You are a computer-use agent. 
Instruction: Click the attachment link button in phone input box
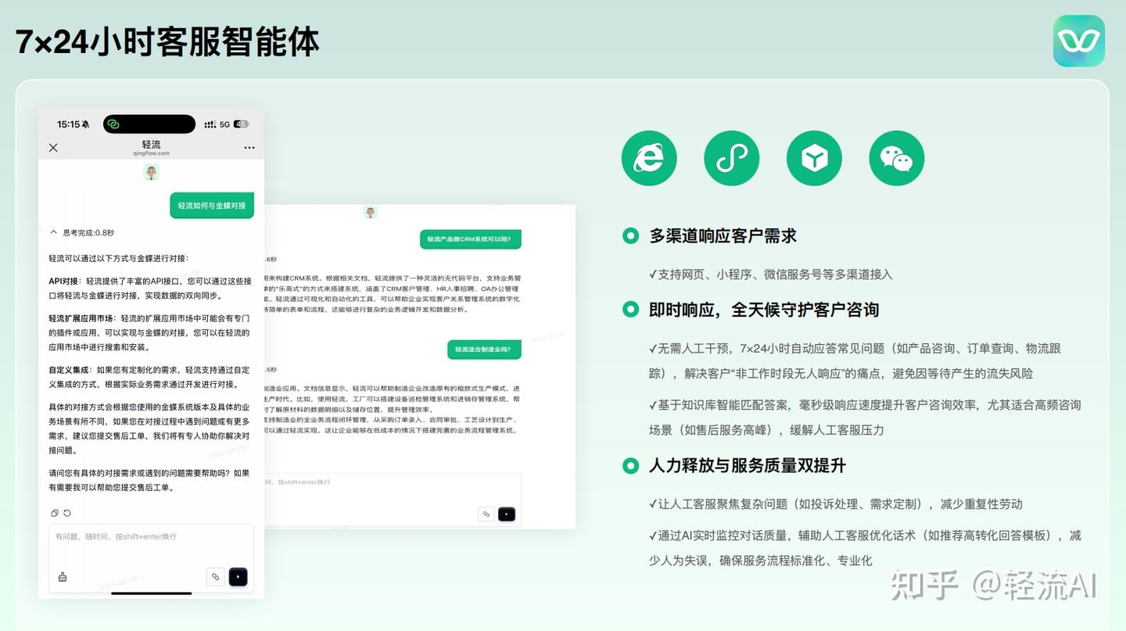[x=215, y=577]
